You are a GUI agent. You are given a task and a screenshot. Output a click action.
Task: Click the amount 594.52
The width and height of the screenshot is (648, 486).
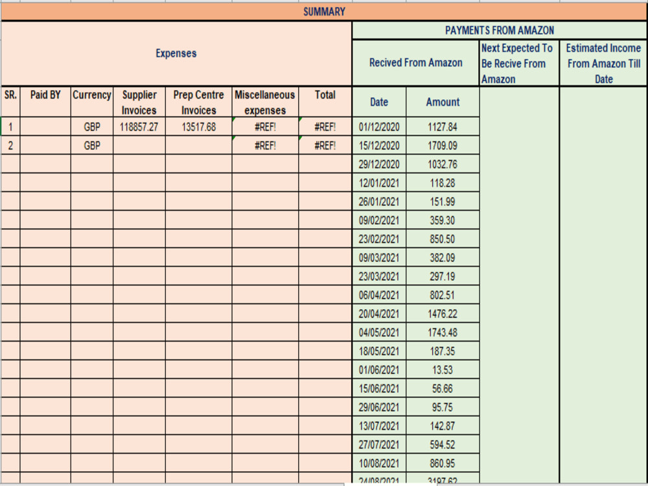[443, 445]
